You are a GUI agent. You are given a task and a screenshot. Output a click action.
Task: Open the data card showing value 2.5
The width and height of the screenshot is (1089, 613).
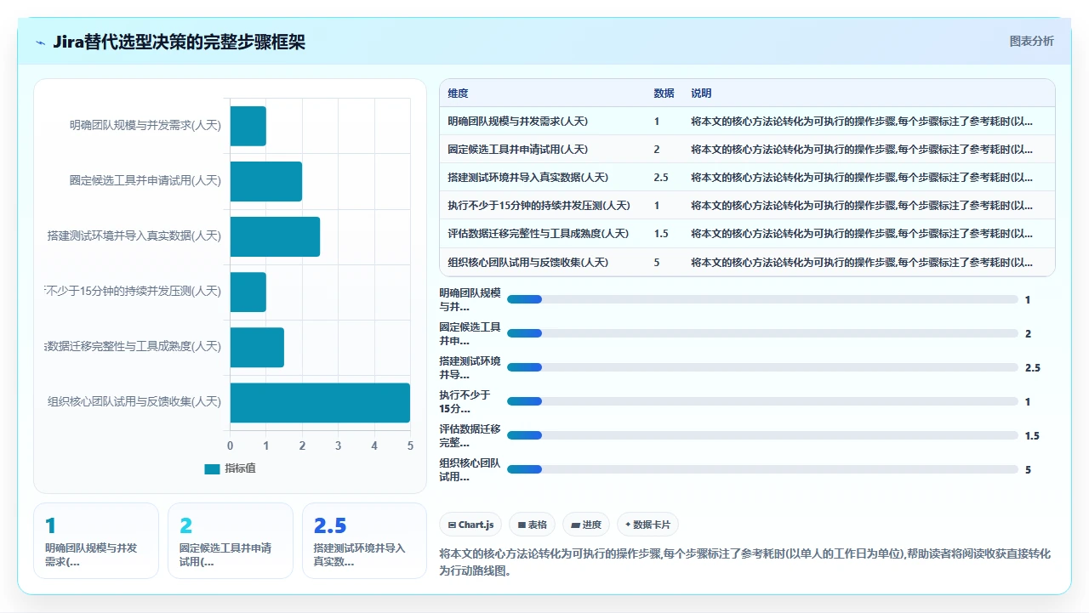365,541
